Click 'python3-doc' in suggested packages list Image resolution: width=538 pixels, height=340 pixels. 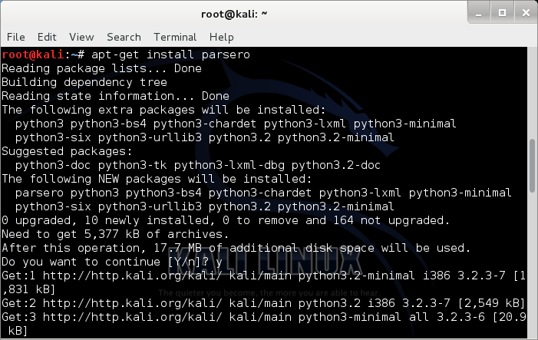(50, 165)
